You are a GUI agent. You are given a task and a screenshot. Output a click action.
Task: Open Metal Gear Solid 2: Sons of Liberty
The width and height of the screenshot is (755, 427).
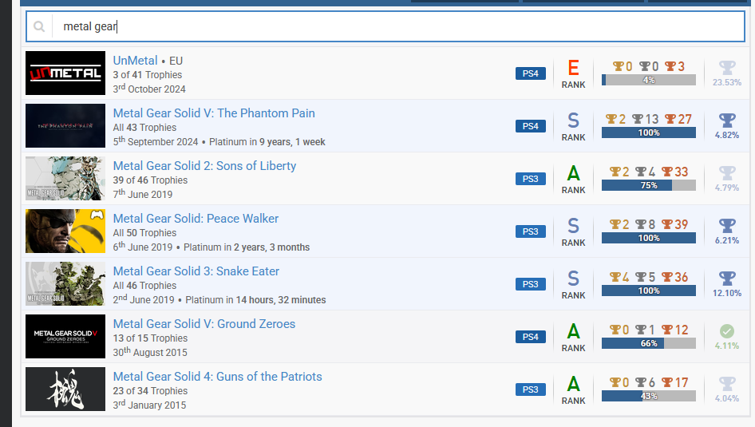point(204,165)
